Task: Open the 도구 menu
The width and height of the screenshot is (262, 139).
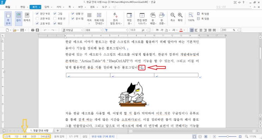Action: point(104,7)
